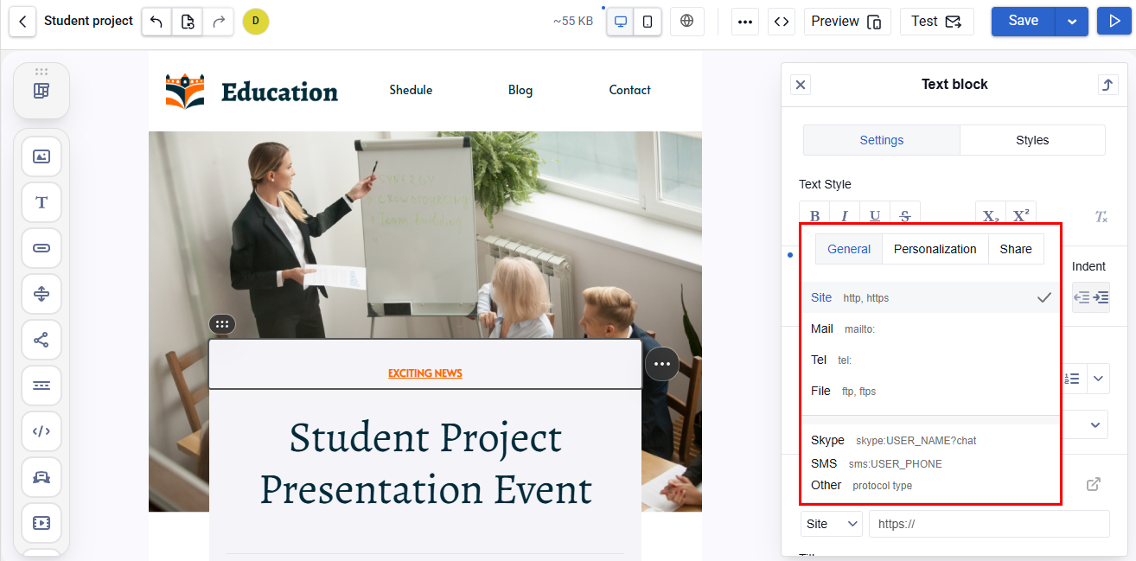Apply superscript formatting
1136x561 pixels.
click(x=1021, y=216)
